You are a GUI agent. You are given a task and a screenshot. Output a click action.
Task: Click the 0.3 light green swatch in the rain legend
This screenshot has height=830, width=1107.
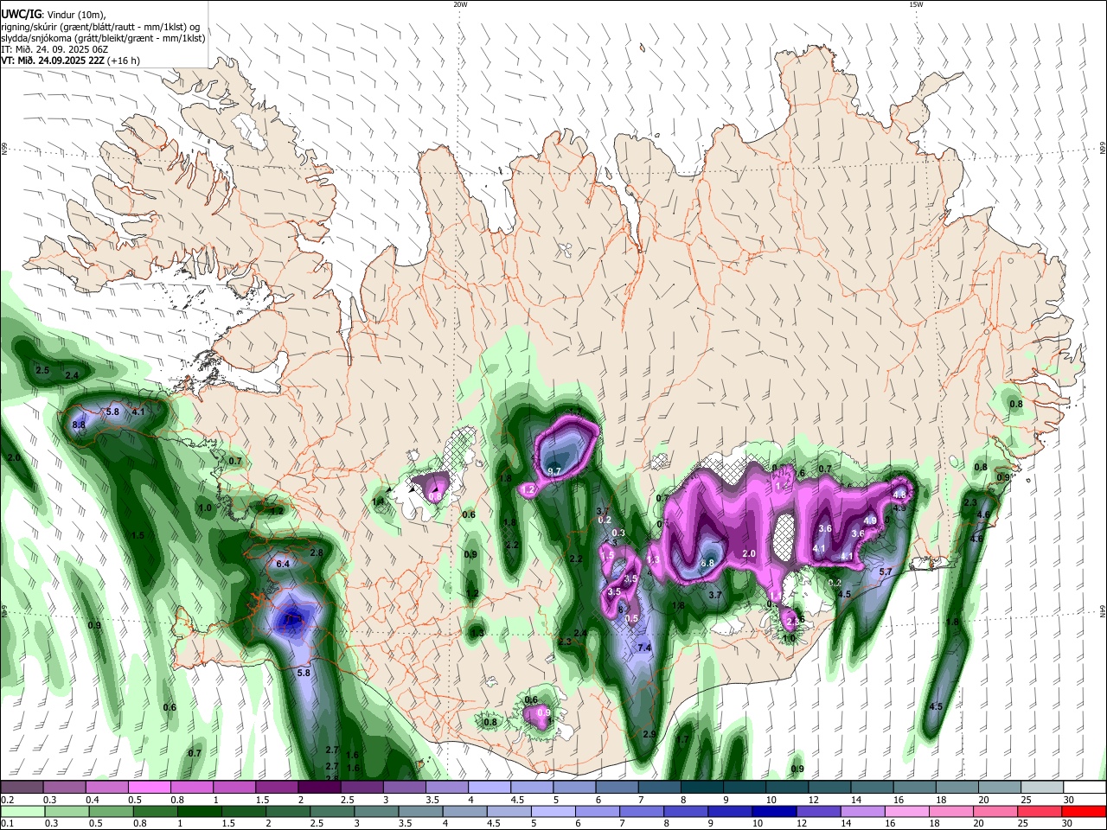[x=66, y=811]
